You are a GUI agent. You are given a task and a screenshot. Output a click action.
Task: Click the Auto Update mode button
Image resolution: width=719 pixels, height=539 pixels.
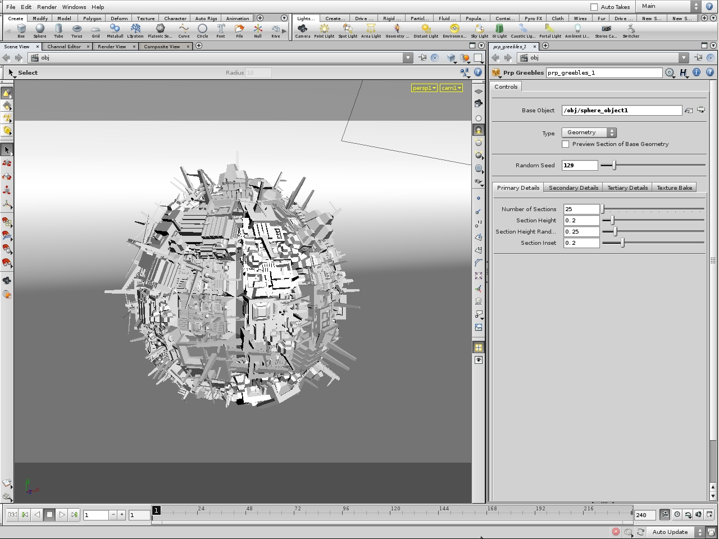[670, 532]
